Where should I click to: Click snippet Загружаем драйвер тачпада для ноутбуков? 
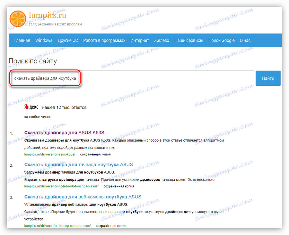(69, 172)
